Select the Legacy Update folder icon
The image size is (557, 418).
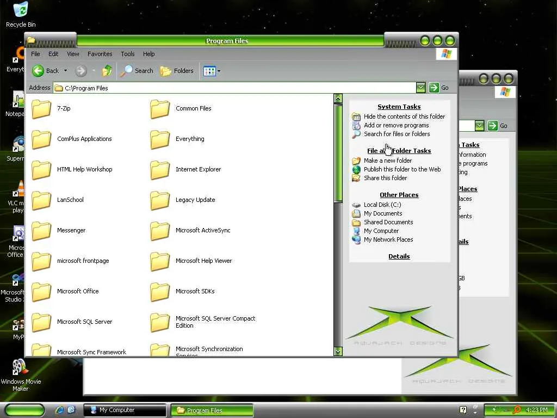coord(160,200)
